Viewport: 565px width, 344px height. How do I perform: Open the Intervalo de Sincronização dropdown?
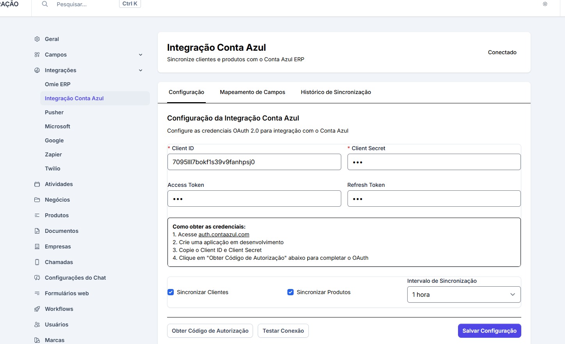[x=463, y=294]
